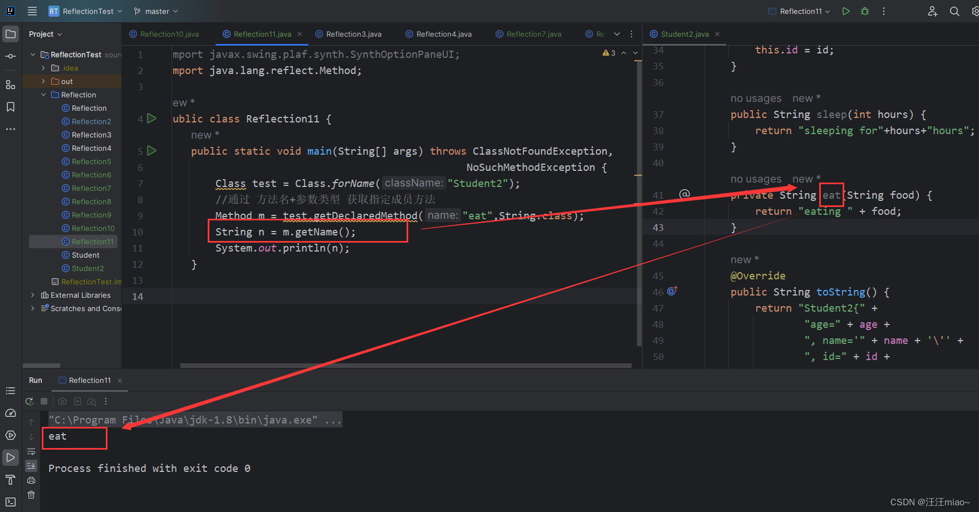Image resolution: width=979 pixels, height=512 pixels.
Task: Open the master branch dropdown
Action: [156, 11]
